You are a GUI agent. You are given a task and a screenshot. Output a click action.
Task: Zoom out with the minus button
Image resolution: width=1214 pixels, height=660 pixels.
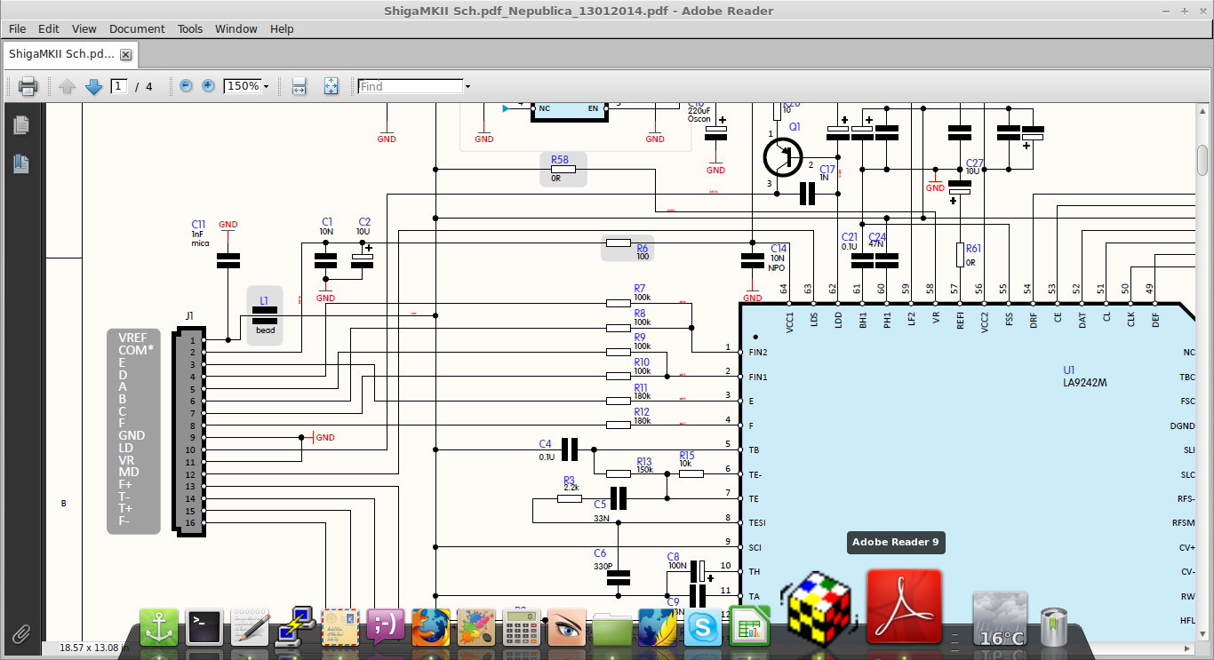coord(186,86)
